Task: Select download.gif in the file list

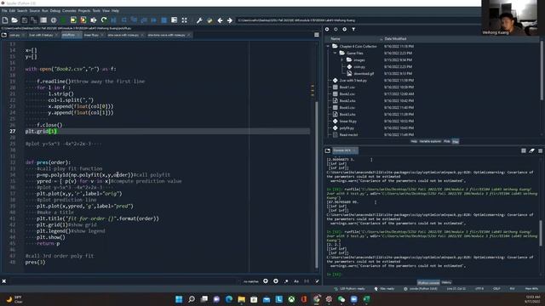Action: [x=364, y=74]
